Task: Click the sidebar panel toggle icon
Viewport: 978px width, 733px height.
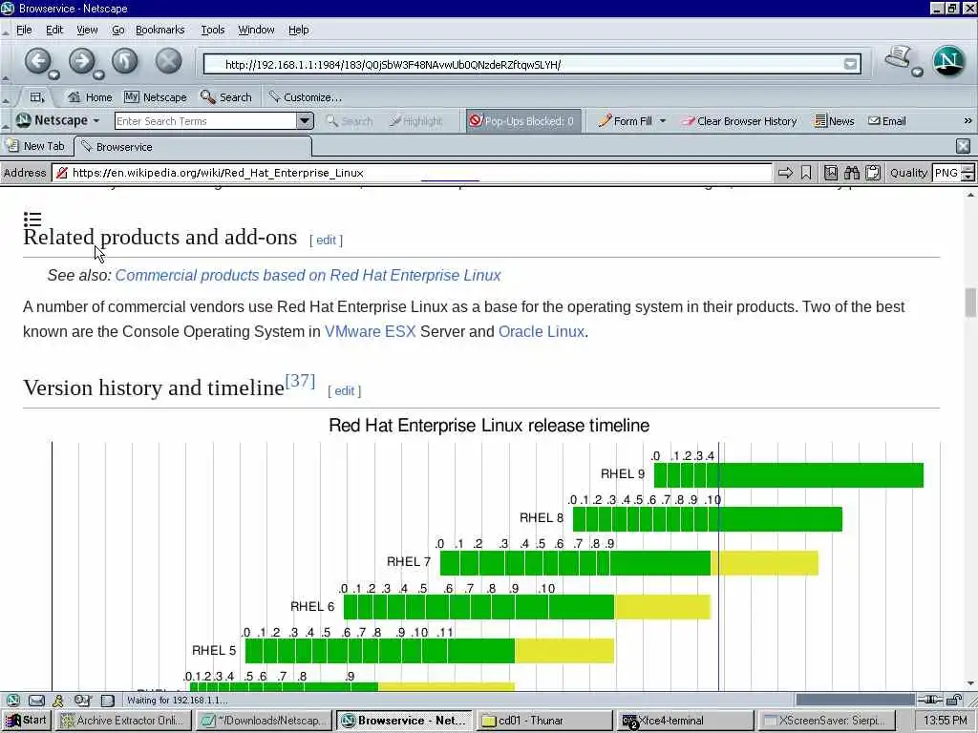Action: click(37, 97)
